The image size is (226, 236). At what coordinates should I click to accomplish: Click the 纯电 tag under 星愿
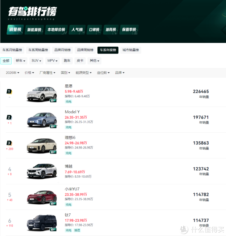(x=69, y=101)
